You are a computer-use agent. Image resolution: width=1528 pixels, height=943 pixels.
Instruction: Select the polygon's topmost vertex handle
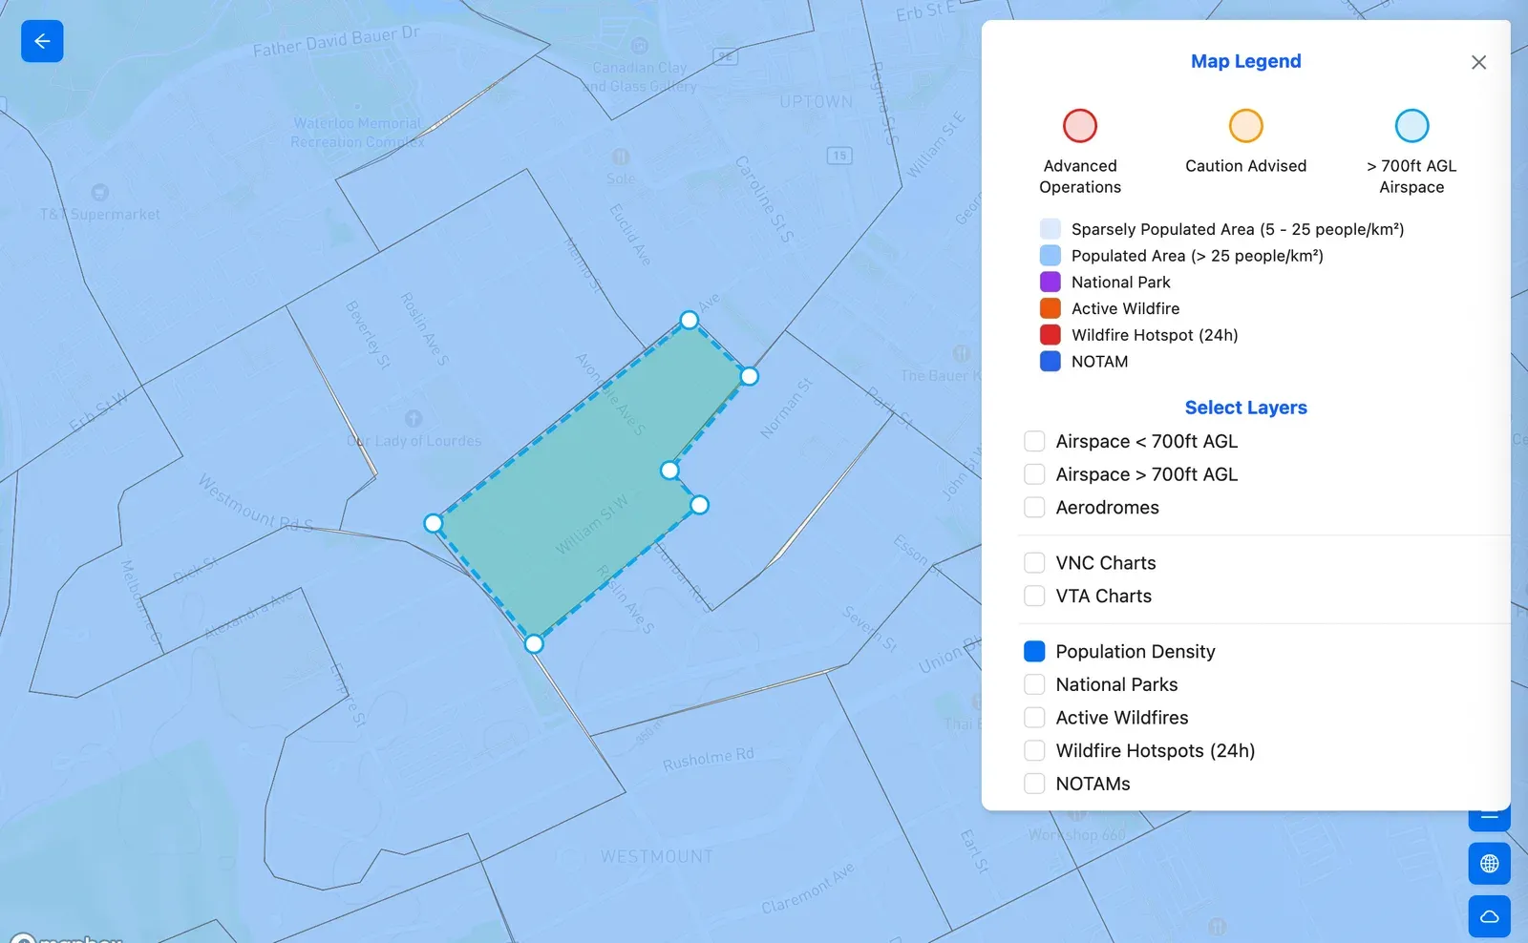(x=690, y=320)
